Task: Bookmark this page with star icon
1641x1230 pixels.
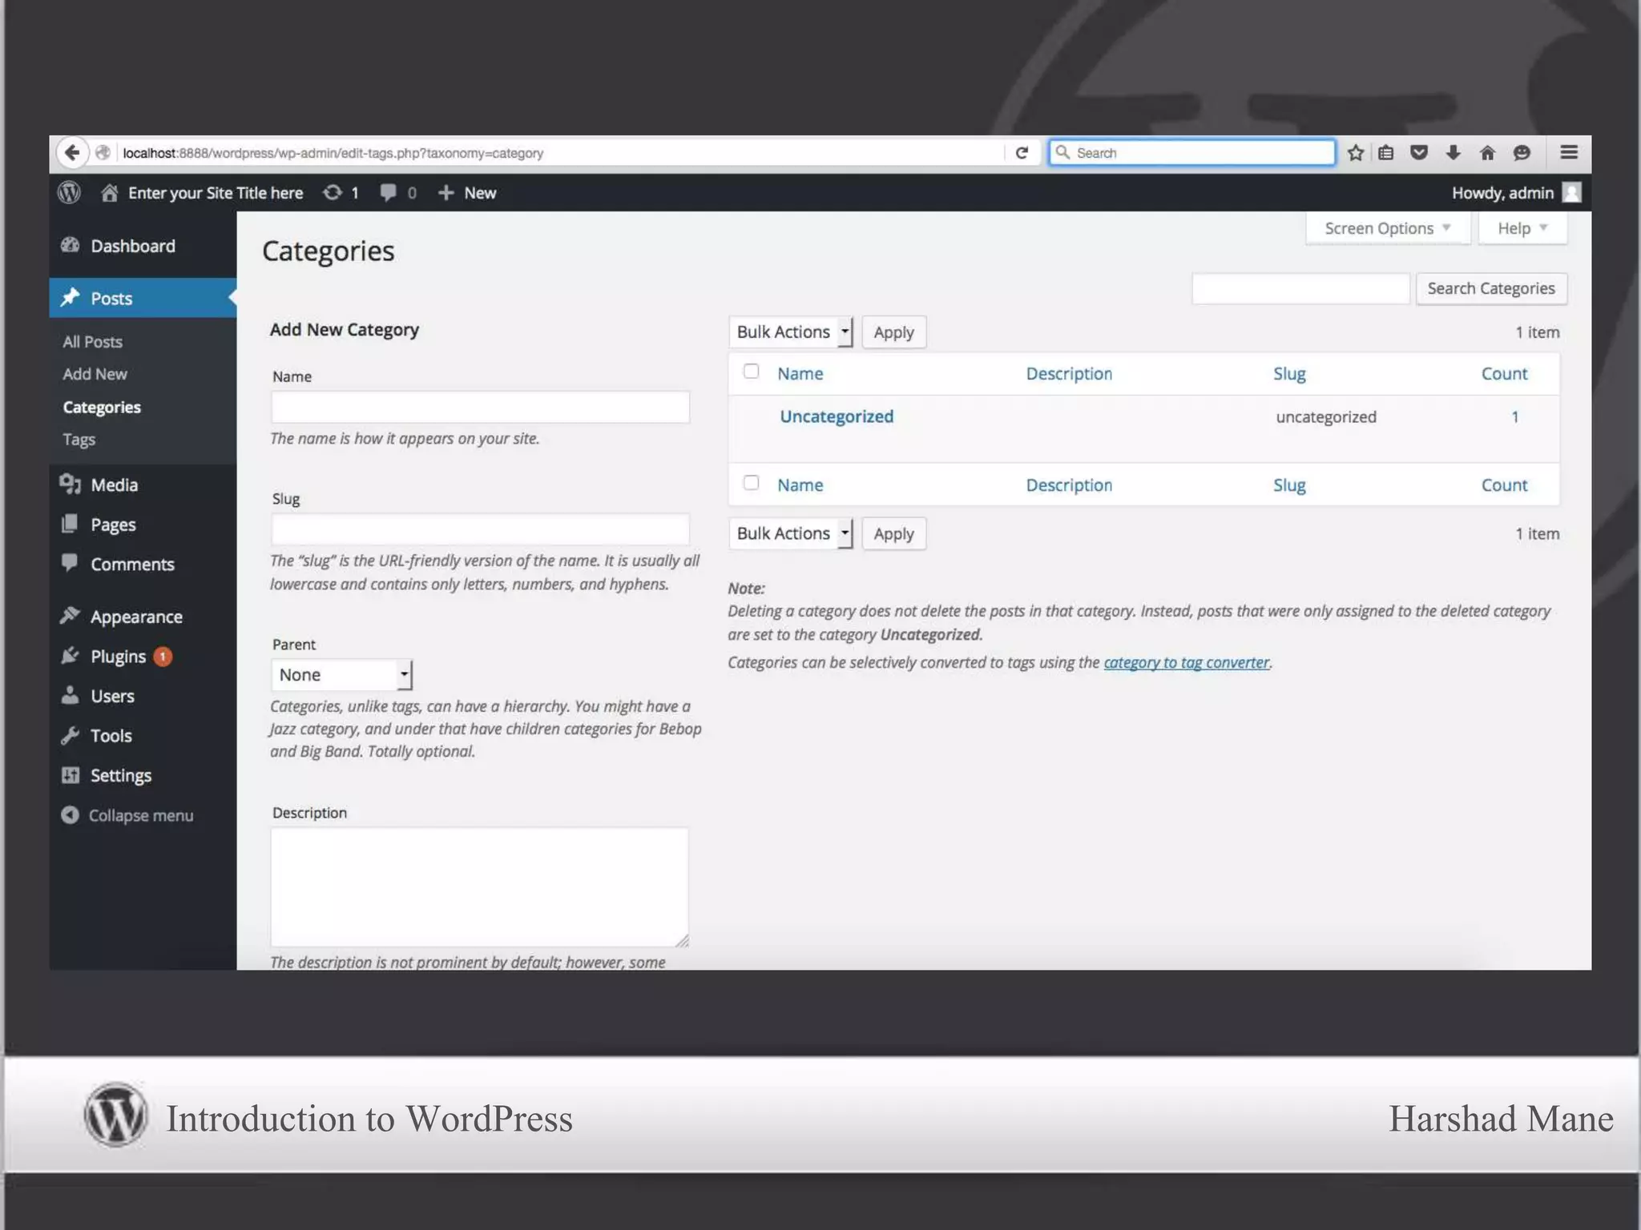Action: pyautogui.click(x=1355, y=153)
